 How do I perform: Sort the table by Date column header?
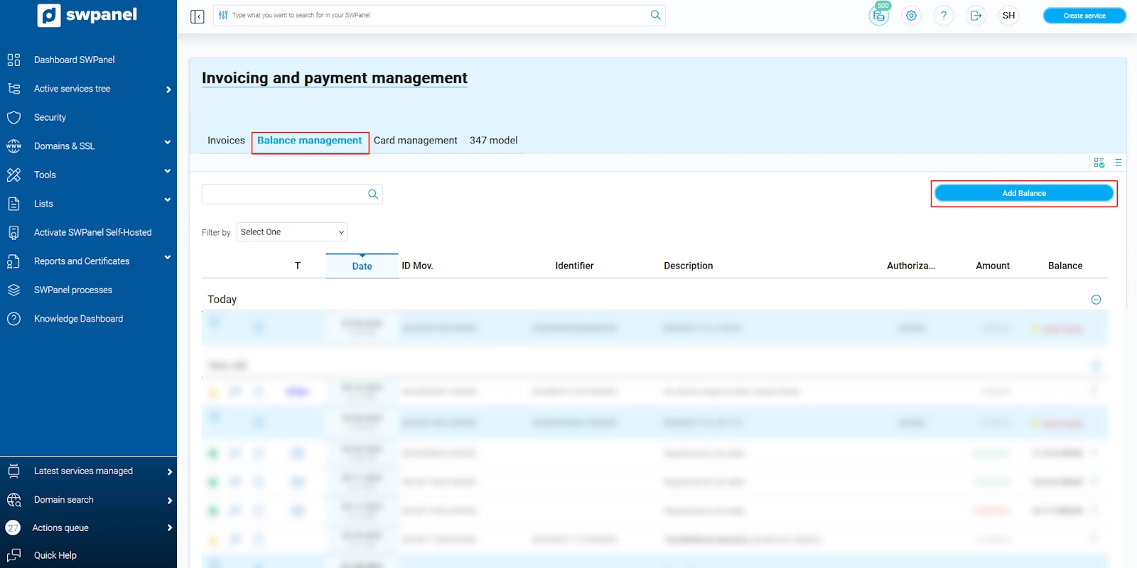tap(362, 266)
